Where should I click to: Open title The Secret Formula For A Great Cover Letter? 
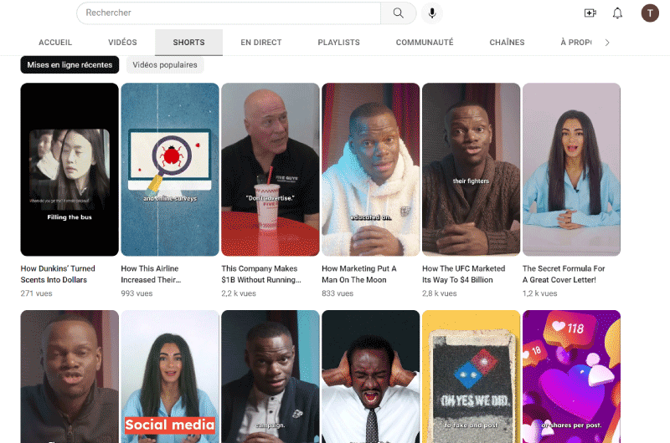(x=564, y=274)
